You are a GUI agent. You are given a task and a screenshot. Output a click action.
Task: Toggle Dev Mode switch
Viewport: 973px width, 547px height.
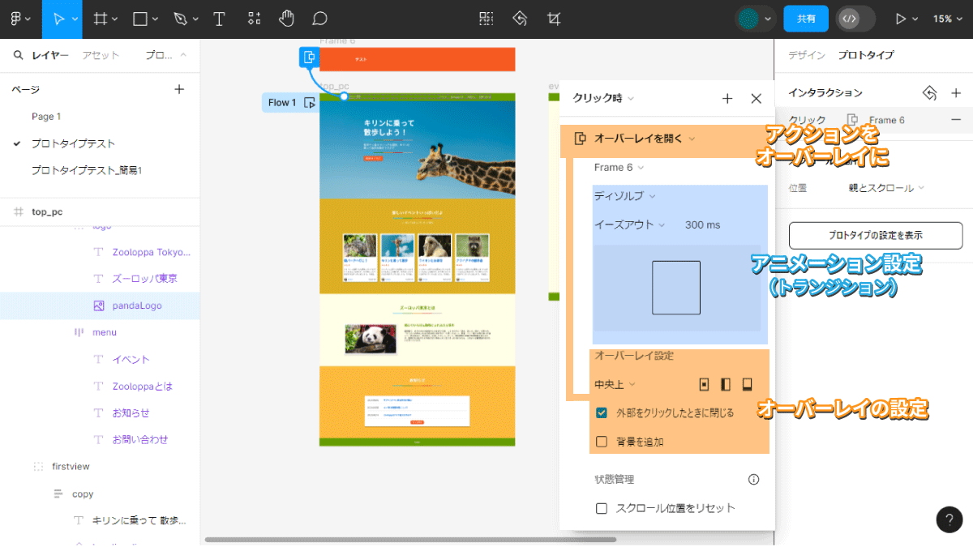tap(855, 19)
